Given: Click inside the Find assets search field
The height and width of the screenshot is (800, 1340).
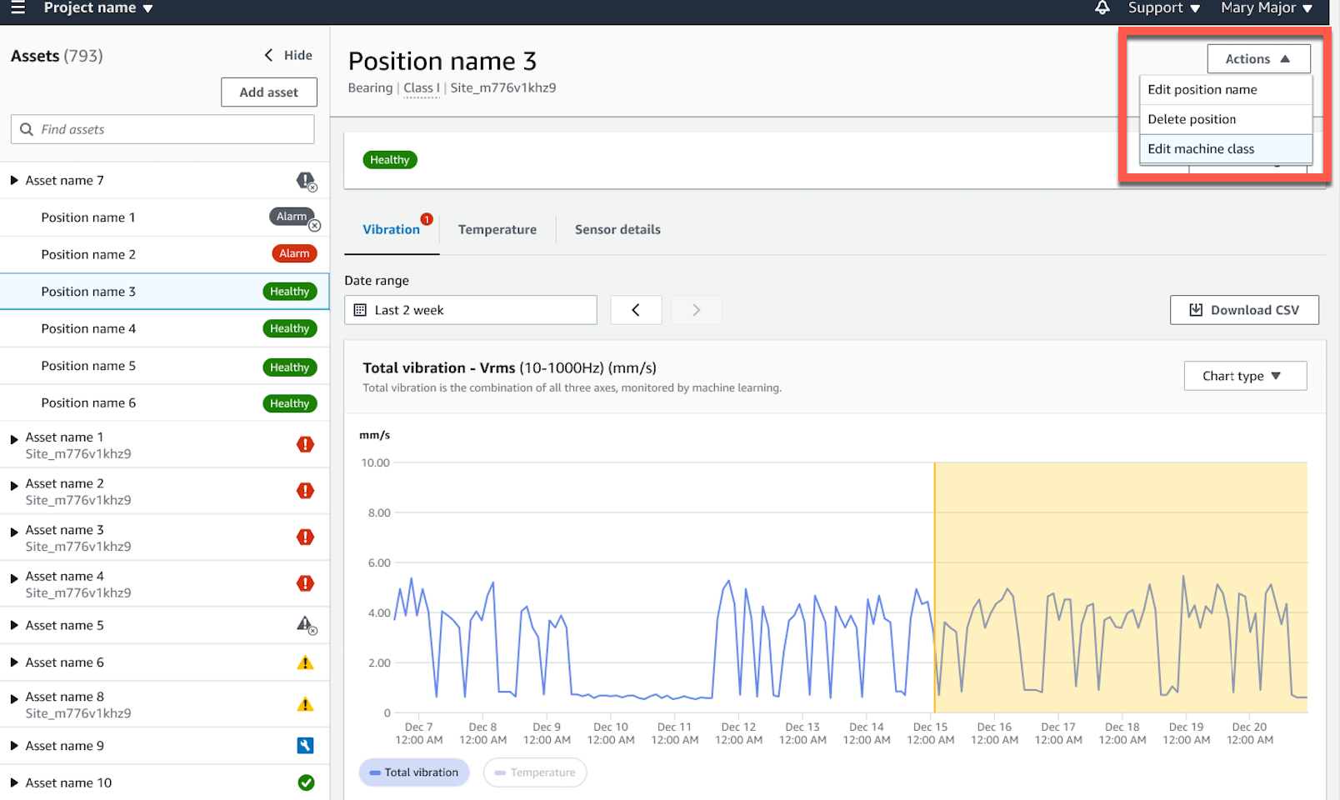Looking at the screenshot, I should tap(162, 129).
